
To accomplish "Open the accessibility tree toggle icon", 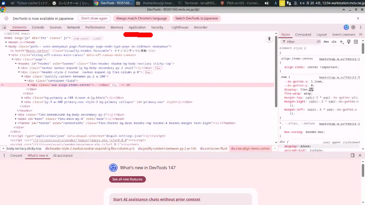I will [270, 39].
